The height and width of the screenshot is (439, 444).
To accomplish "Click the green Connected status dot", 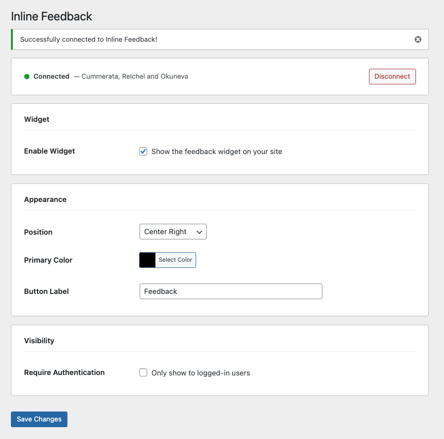I will 27,76.
